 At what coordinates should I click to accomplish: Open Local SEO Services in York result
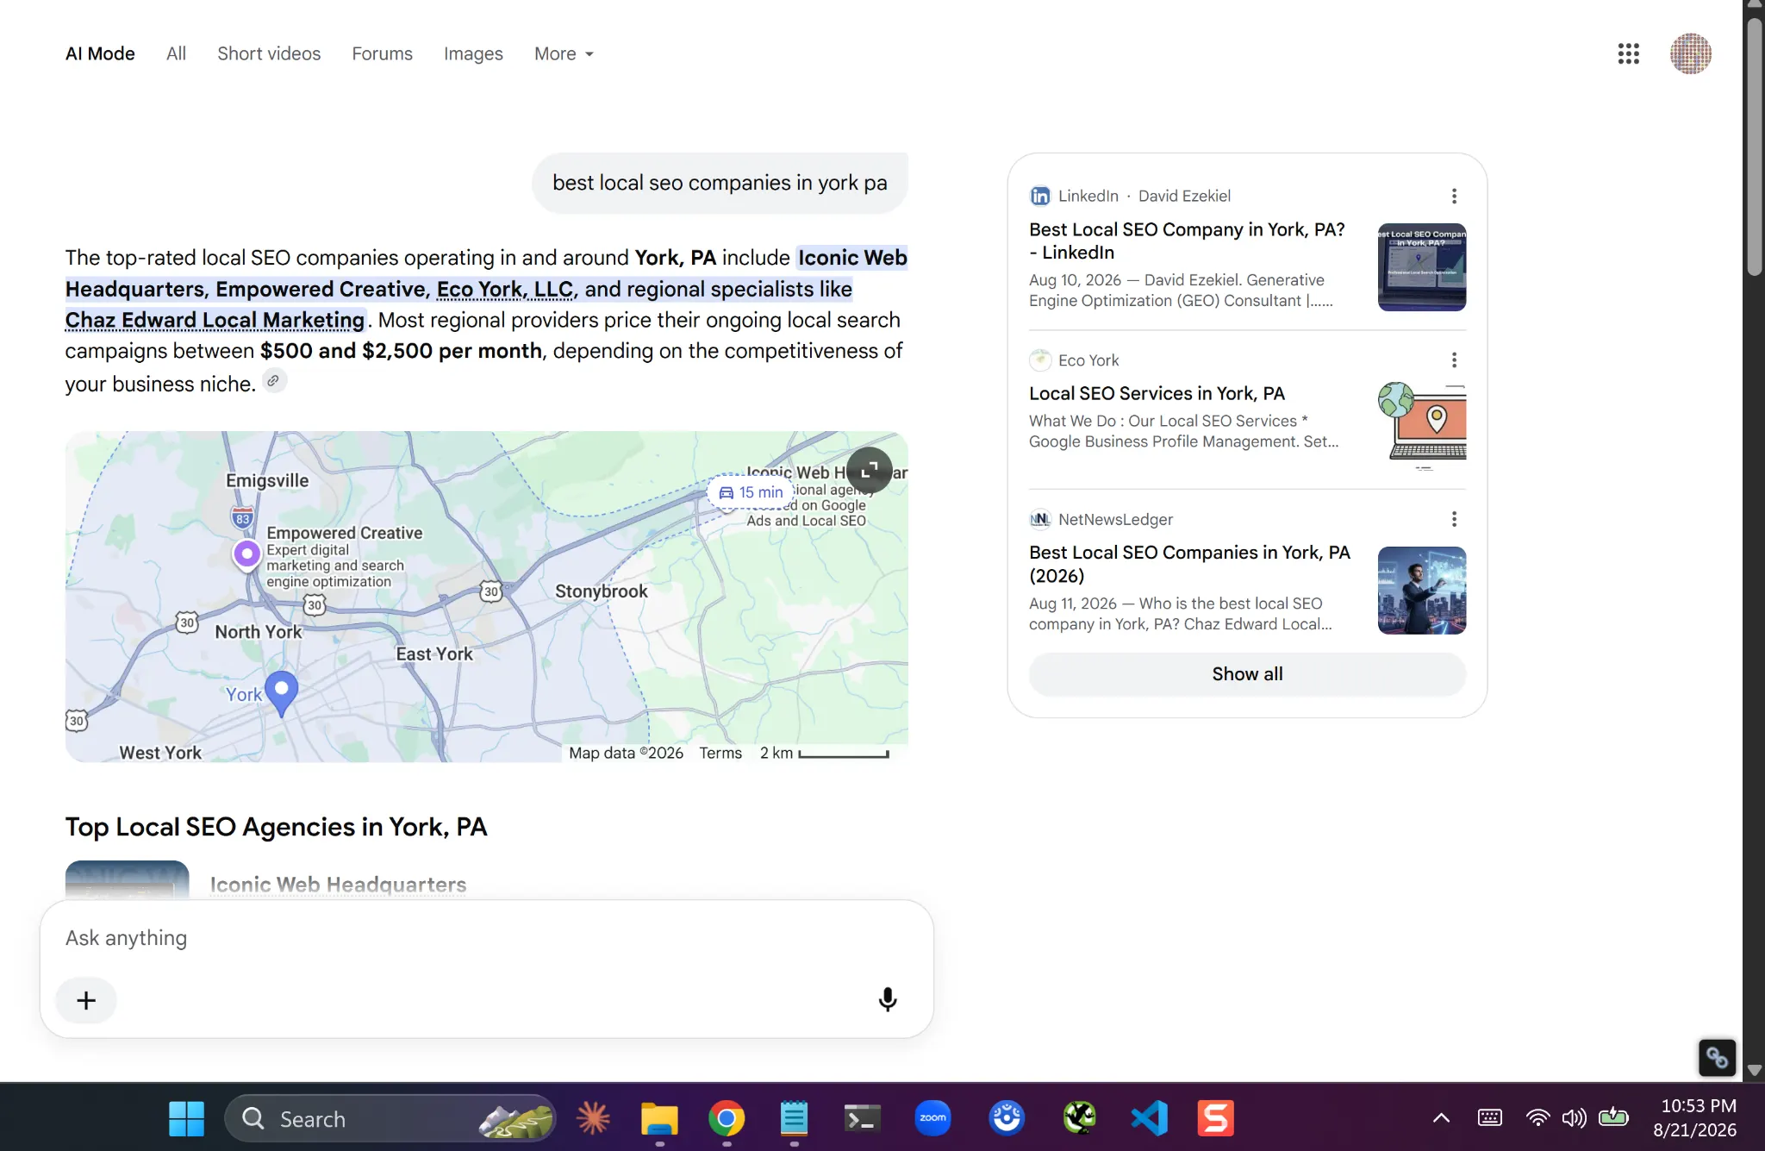tap(1157, 393)
